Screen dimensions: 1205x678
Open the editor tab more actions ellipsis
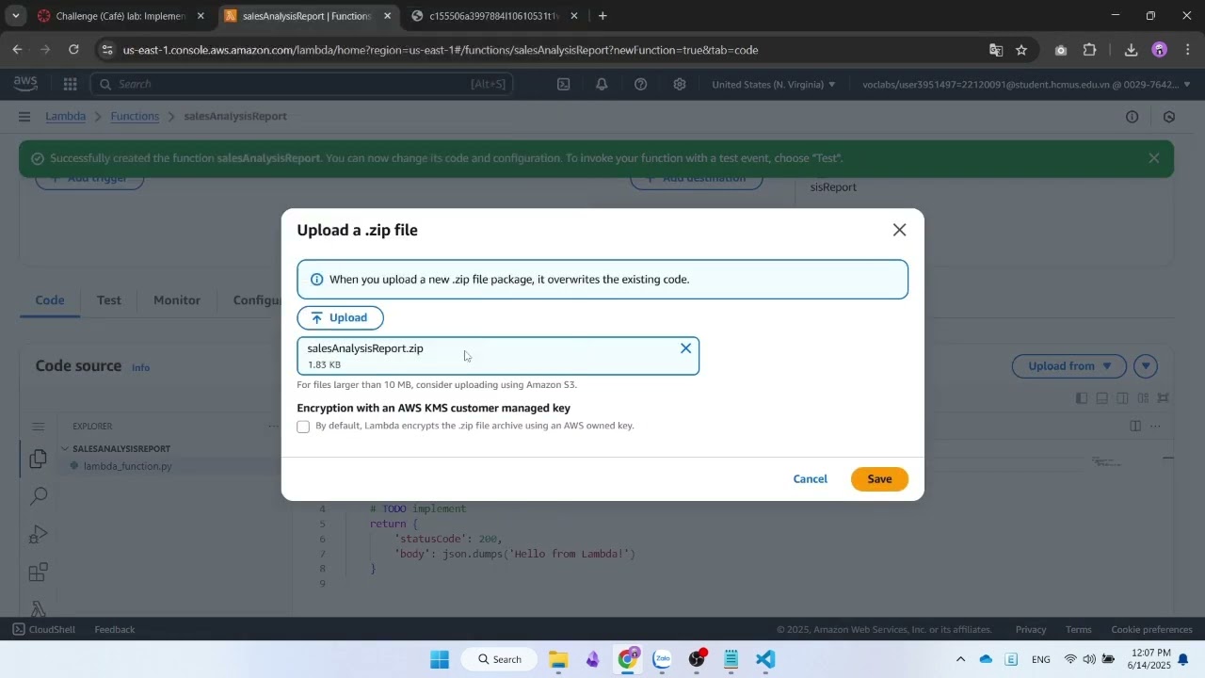coord(1155,427)
